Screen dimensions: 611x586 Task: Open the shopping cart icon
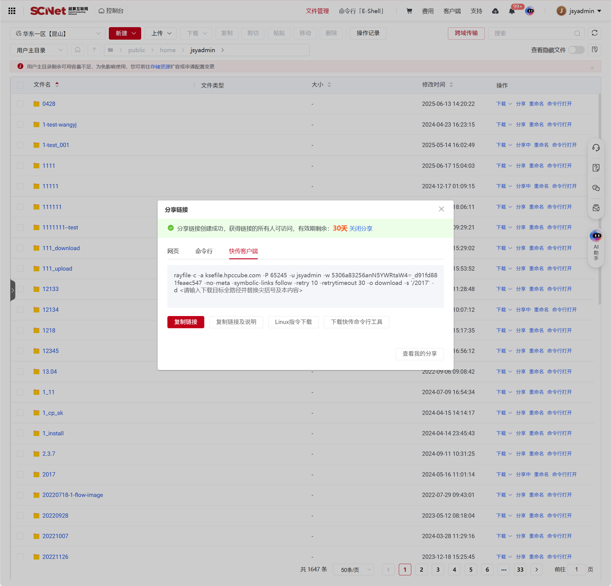(409, 11)
